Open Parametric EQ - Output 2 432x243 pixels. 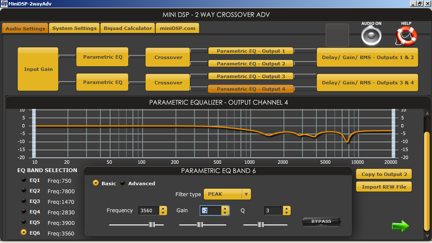tap(251, 64)
